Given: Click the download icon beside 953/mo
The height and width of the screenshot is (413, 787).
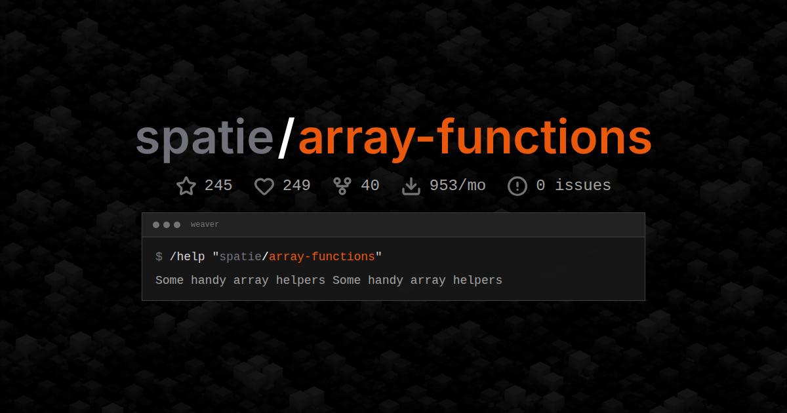Looking at the screenshot, I should tap(412, 186).
